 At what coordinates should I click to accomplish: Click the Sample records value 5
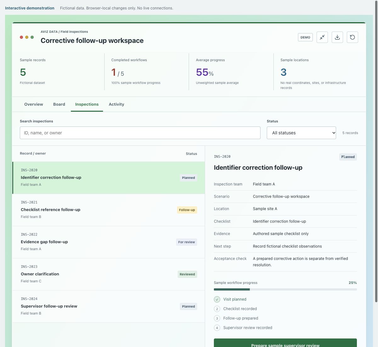pos(23,73)
